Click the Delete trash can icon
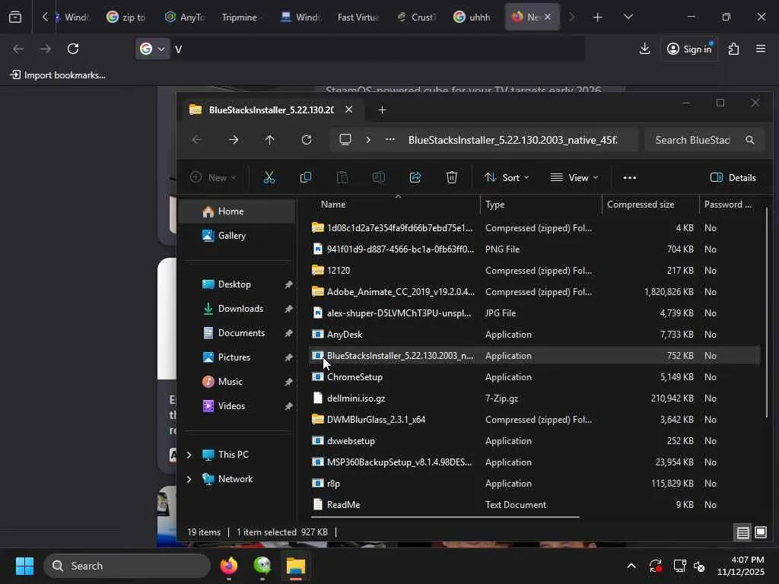This screenshot has width=779, height=584. pyautogui.click(x=452, y=177)
